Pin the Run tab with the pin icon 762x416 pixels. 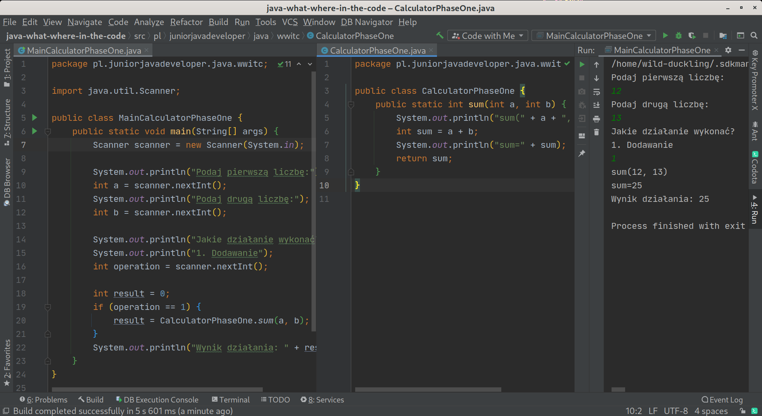(x=582, y=153)
